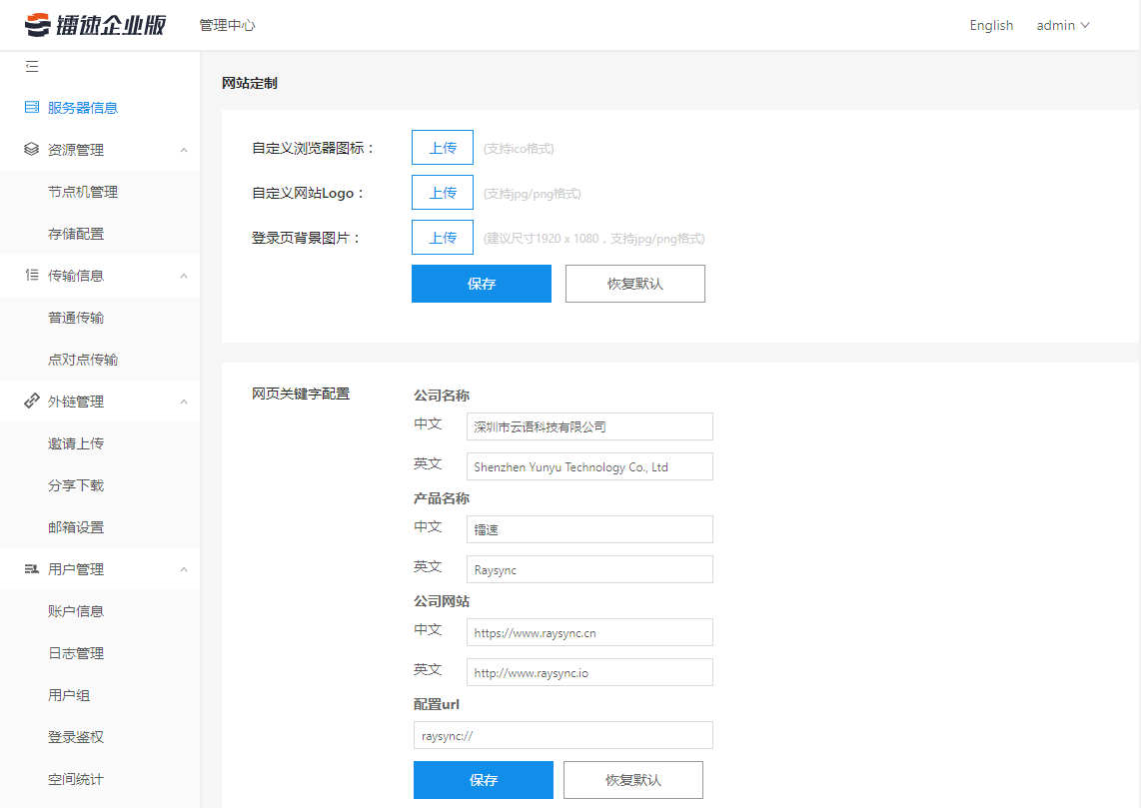Restore website customization to defaults
The image size is (1141, 808).
(634, 284)
